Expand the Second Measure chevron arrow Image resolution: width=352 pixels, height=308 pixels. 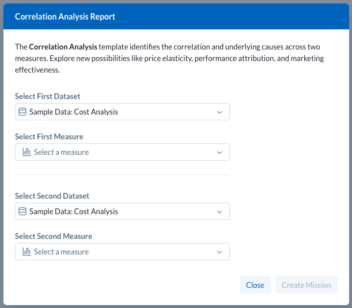pos(219,252)
